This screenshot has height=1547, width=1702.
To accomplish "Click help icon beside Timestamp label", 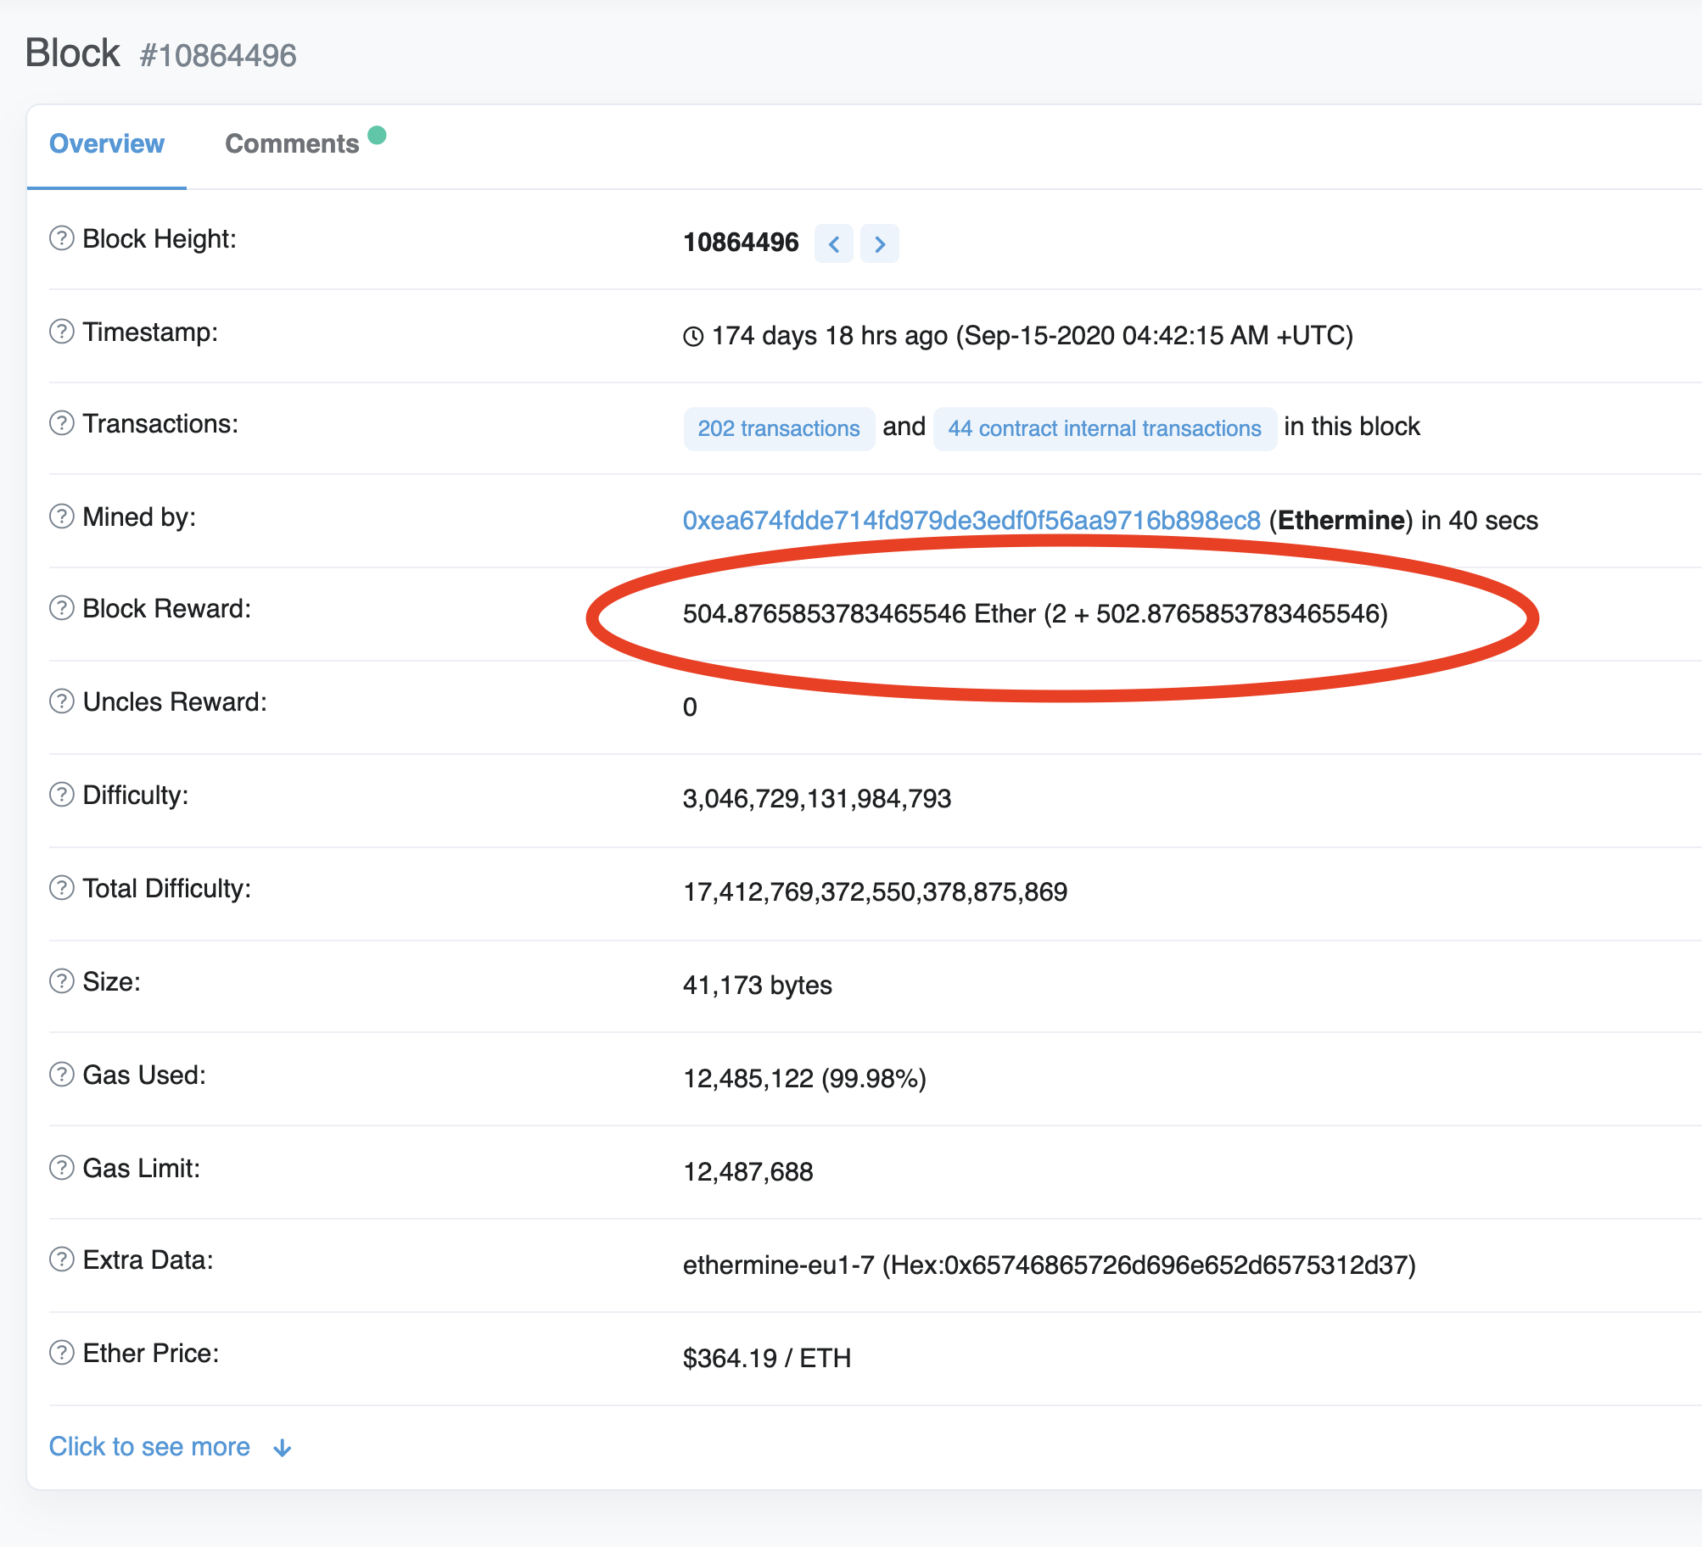I will click(x=61, y=332).
